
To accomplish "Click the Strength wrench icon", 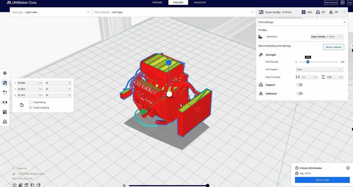I will tap(261, 54).
